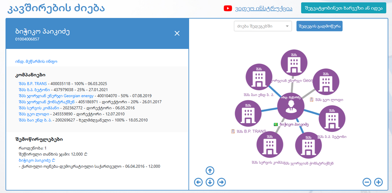Click the შეგვატყობინეთ ხარვეზი ან იდეა button
Screen dimensions: 392x193
click(x=343, y=8)
